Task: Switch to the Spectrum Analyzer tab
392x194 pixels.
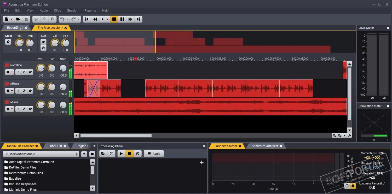Action: click(265, 146)
